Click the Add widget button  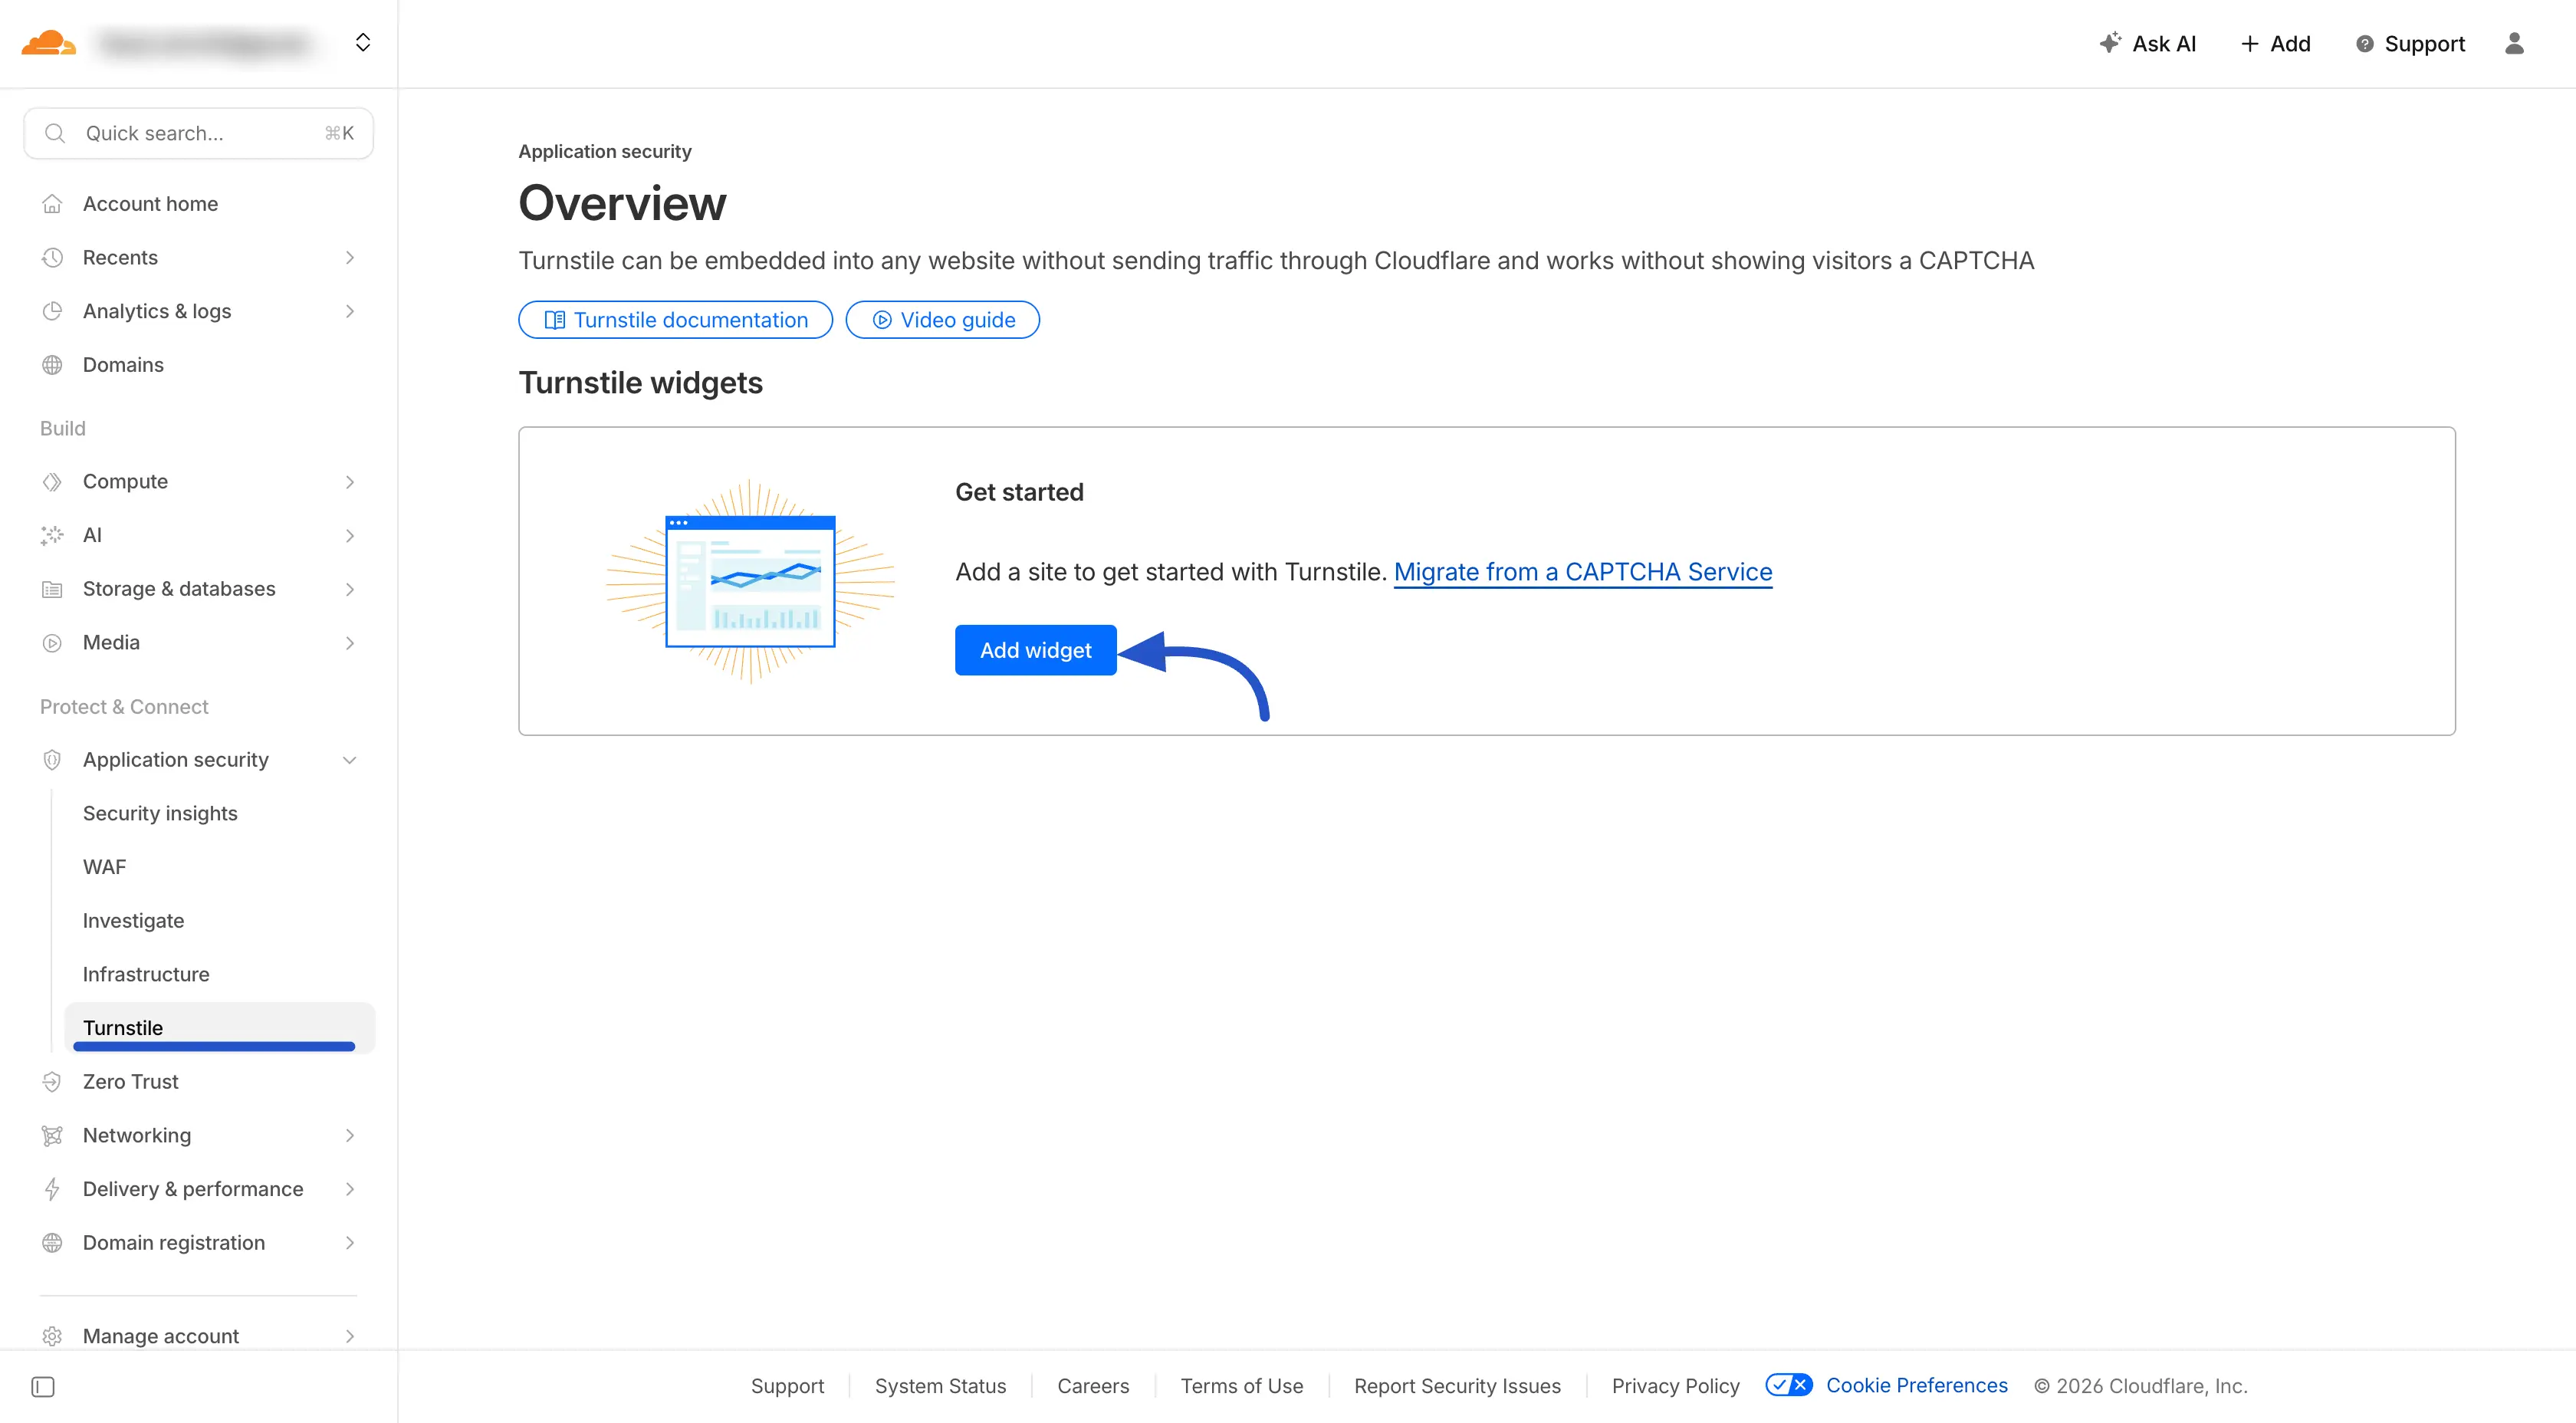tap(1035, 650)
